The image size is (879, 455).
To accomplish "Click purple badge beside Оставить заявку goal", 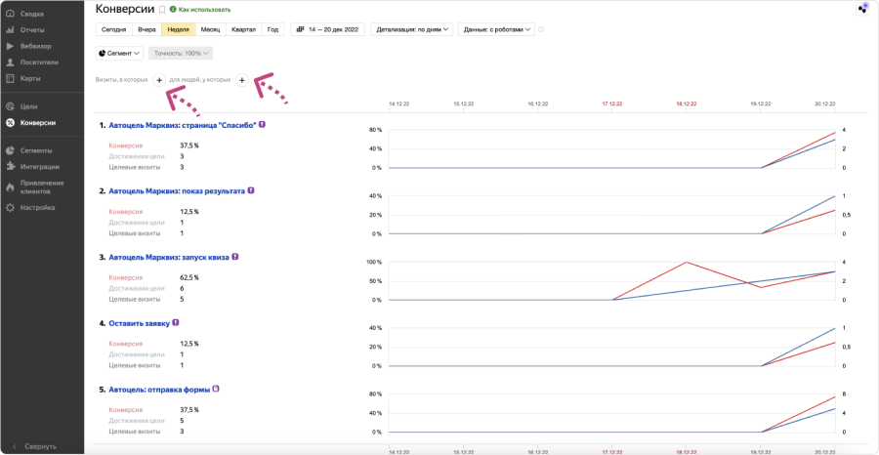I will tap(176, 323).
